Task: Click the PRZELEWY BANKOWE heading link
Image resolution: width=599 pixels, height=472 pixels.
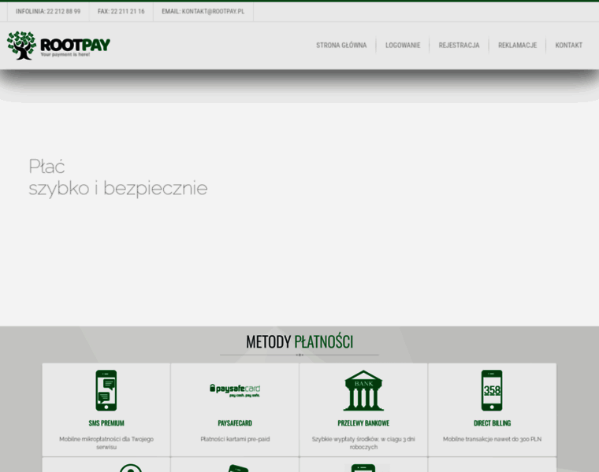Action: click(x=363, y=423)
